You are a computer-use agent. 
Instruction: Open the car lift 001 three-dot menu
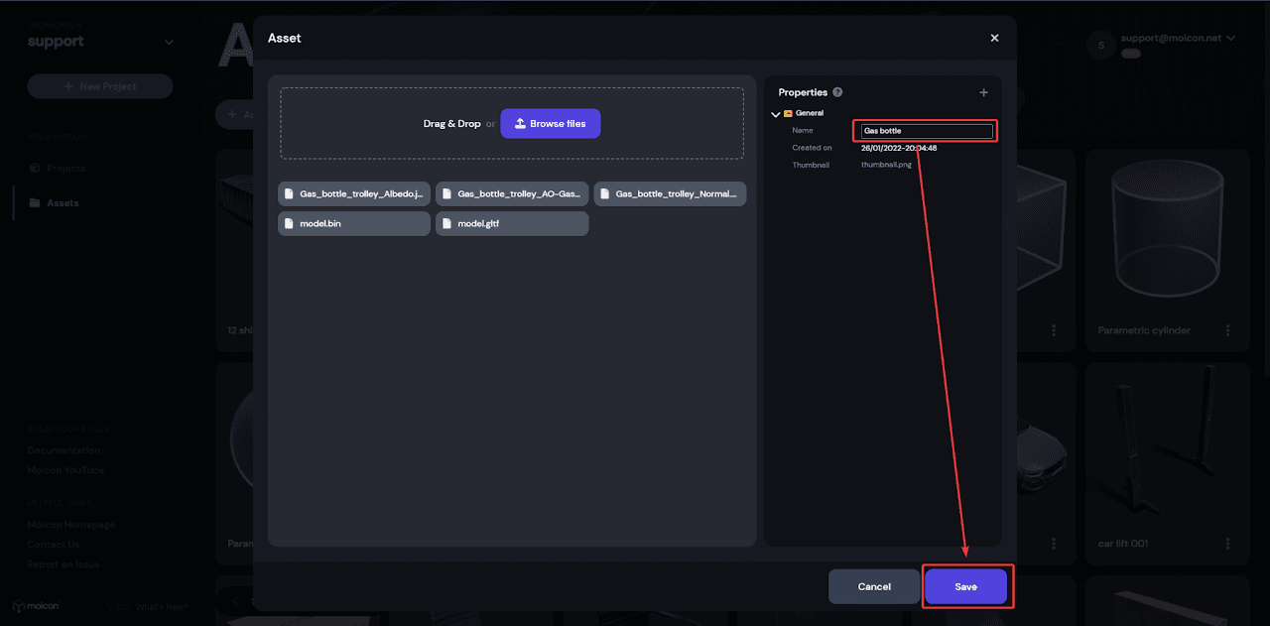(1227, 544)
